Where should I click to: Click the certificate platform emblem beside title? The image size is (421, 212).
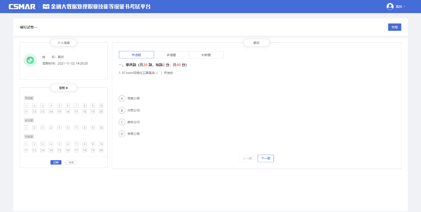[x=46, y=7]
